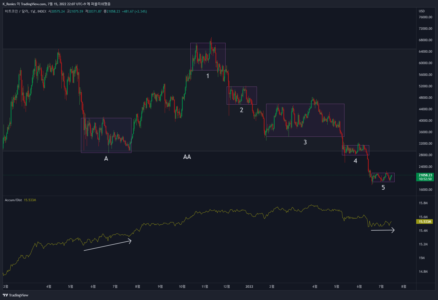Click the '9월' label on the time axis
The image size is (438, 300).
coord(160,287)
